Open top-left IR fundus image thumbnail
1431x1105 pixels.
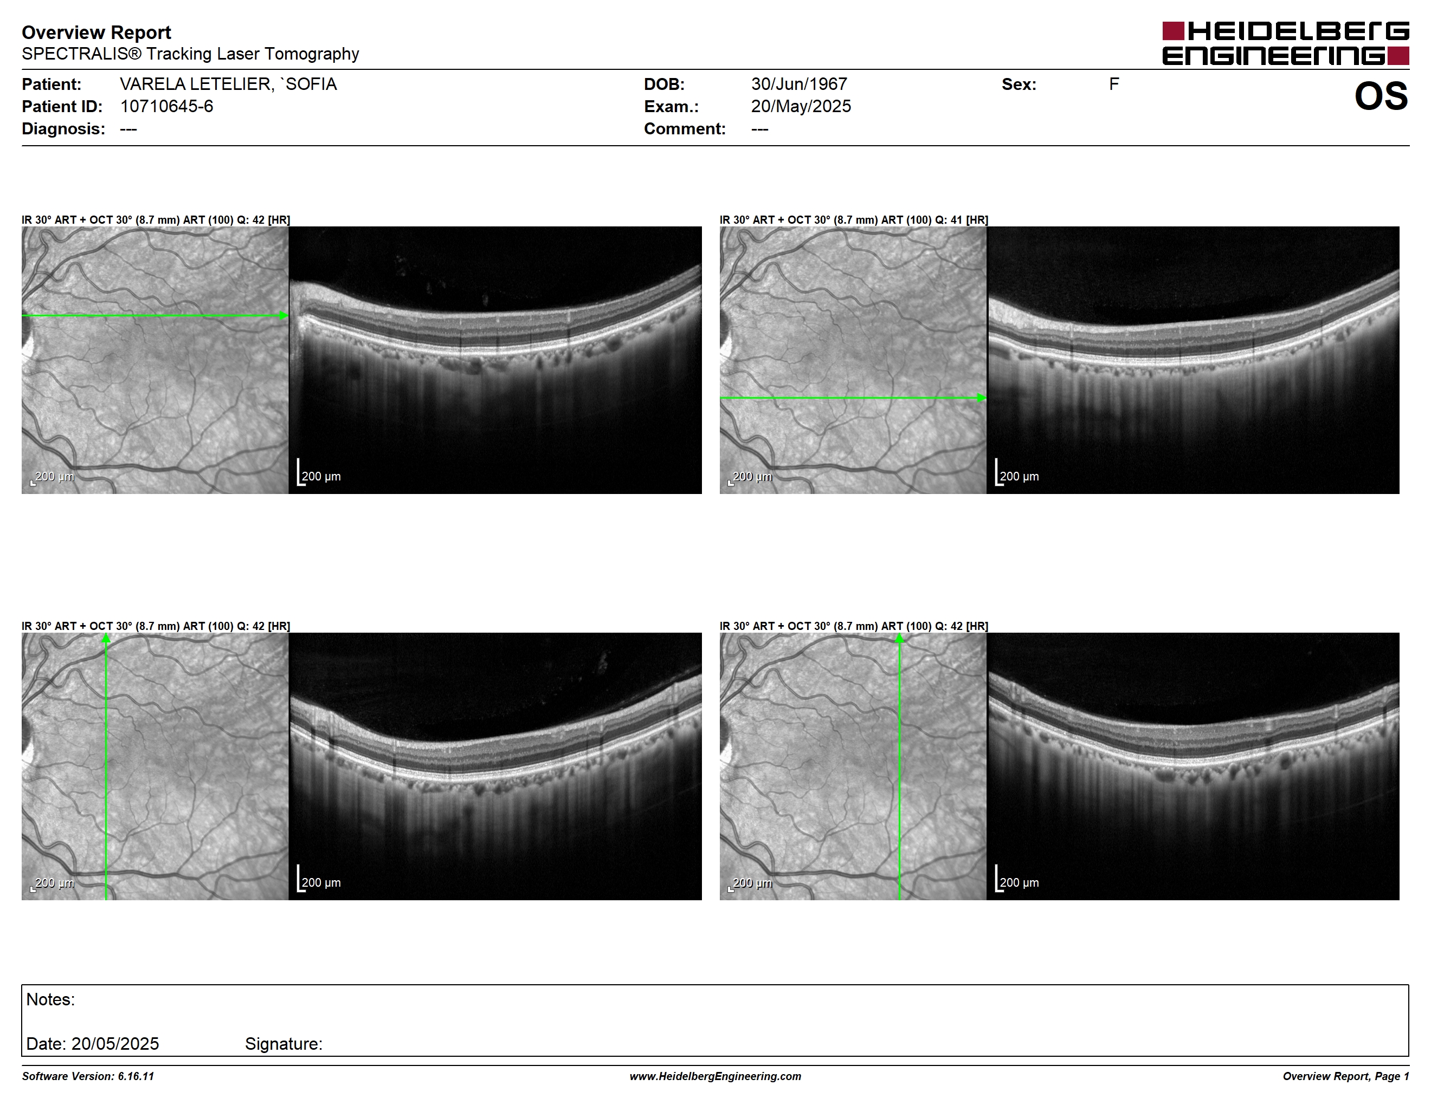pyautogui.click(x=154, y=360)
